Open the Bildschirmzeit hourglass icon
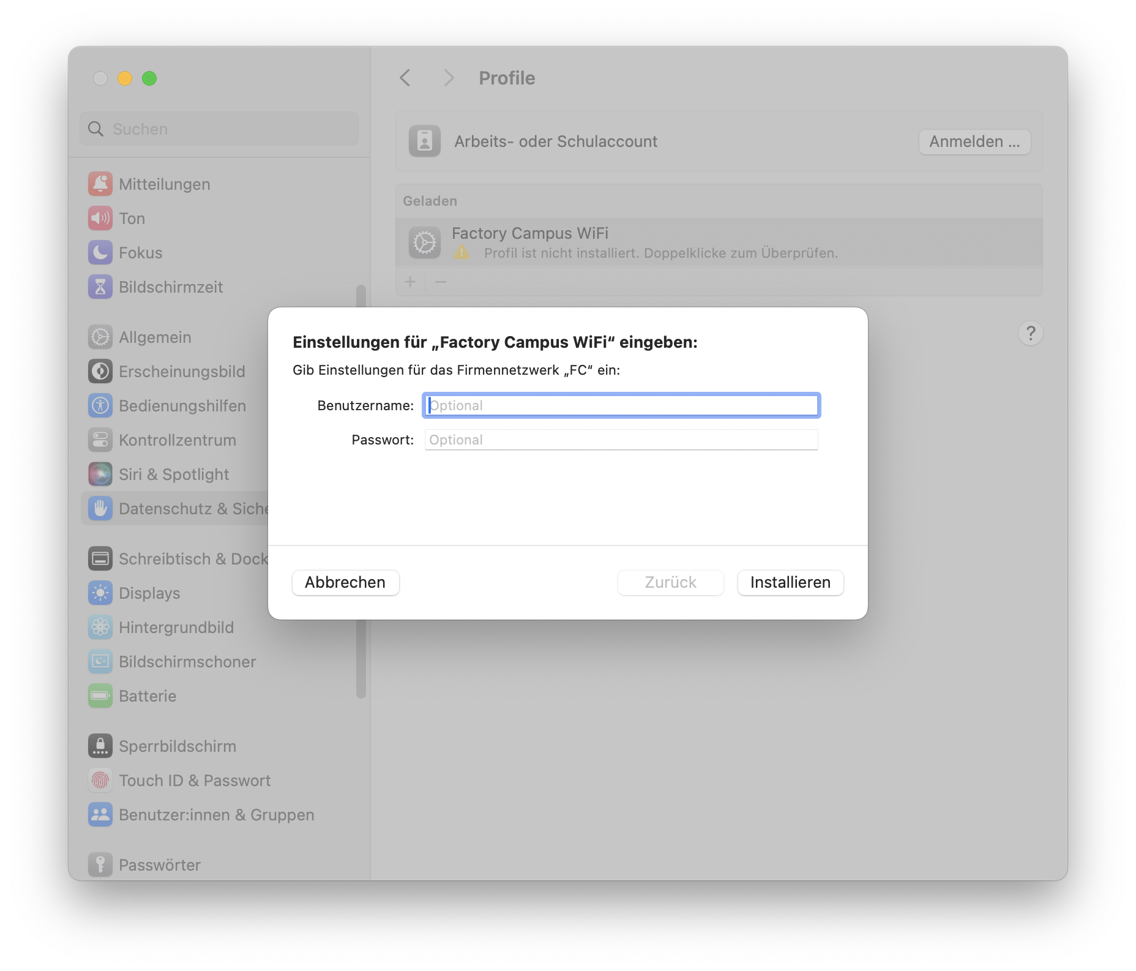The image size is (1136, 971). pos(100,287)
